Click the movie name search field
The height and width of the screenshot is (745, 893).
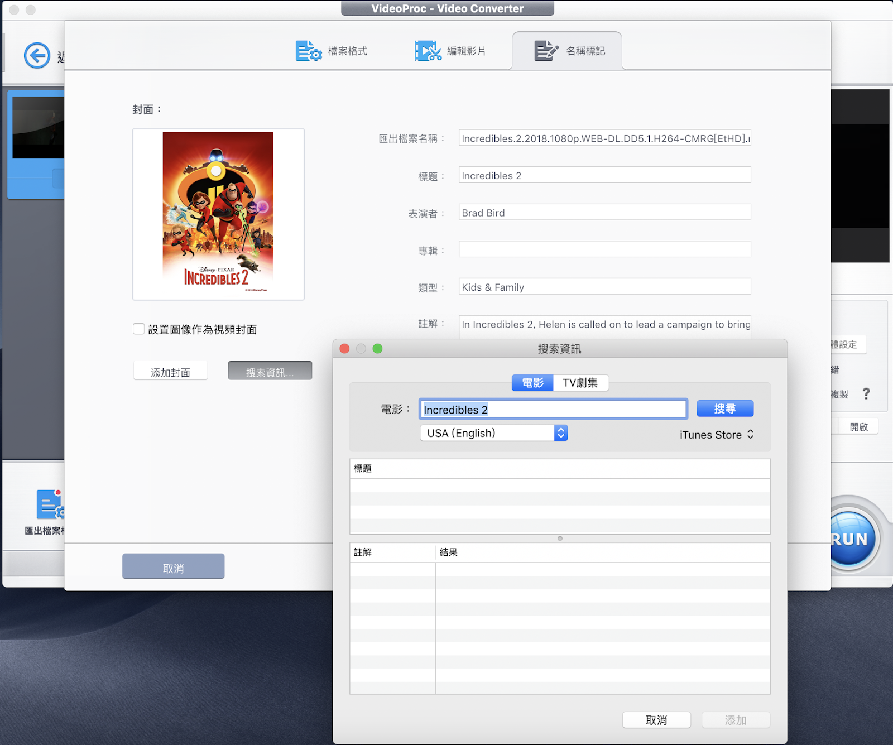[553, 409]
